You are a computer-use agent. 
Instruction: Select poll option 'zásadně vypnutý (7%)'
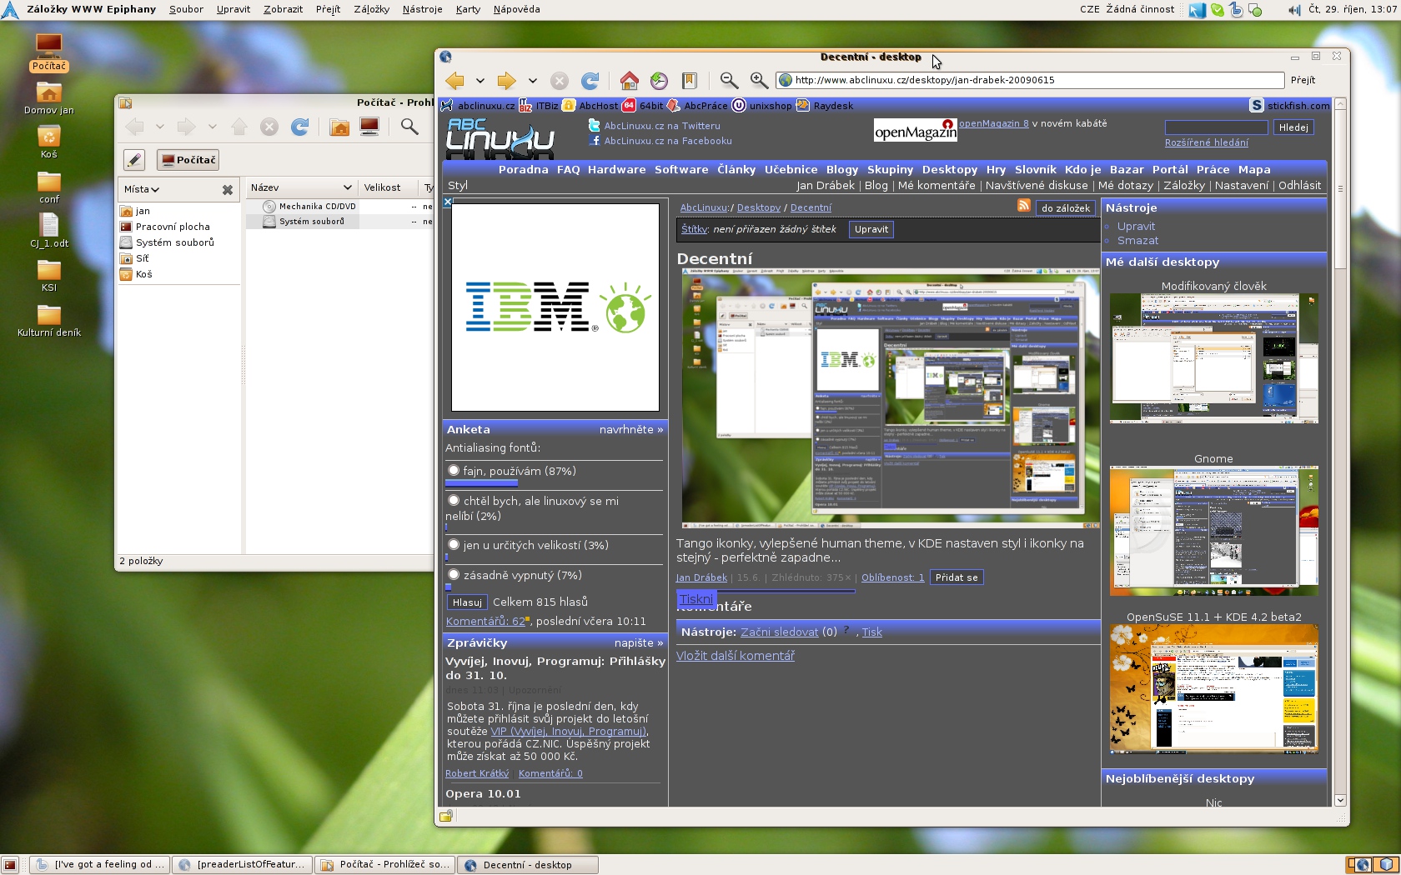pos(454,575)
